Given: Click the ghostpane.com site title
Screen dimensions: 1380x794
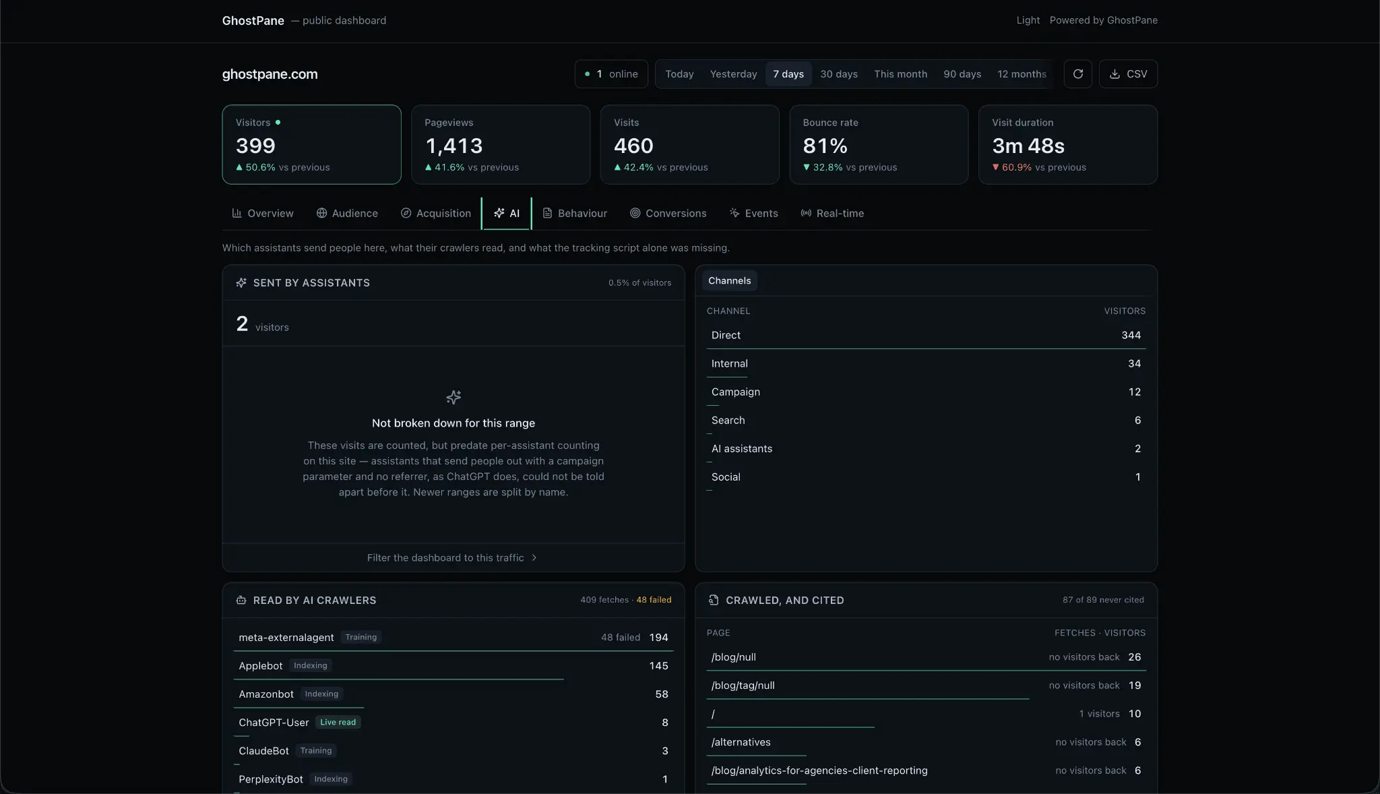Looking at the screenshot, I should coord(270,74).
